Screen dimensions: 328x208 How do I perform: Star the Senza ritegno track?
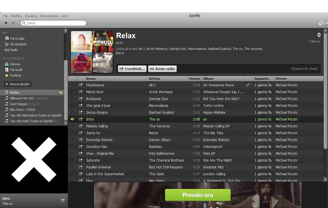tap(72, 112)
